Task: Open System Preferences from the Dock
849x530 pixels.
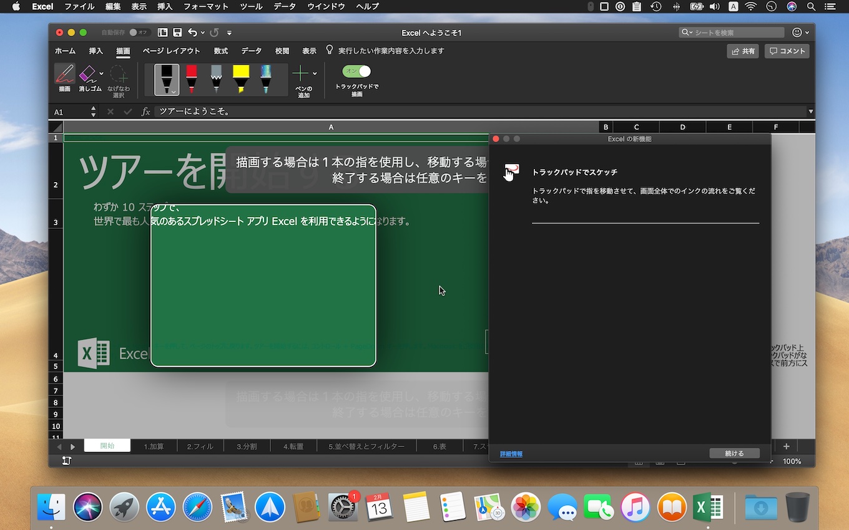Action: (343, 506)
